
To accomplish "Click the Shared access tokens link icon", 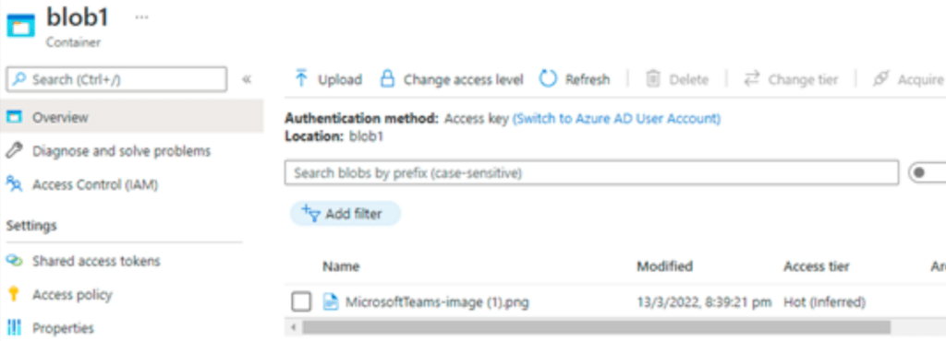I will click(x=14, y=261).
